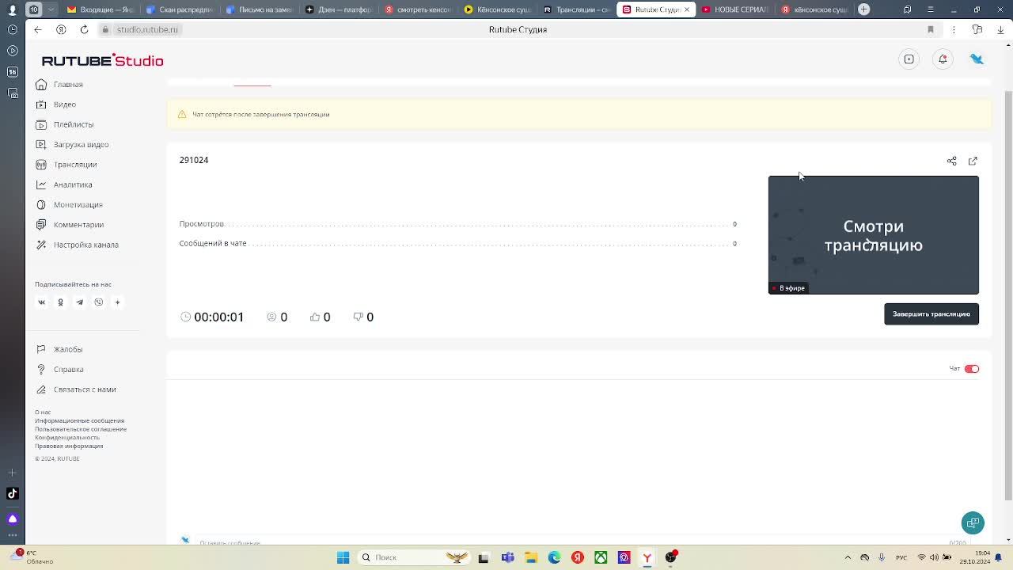This screenshot has height=570, width=1013.
Task: Click the Viber social icon
Action: (x=99, y=302)
